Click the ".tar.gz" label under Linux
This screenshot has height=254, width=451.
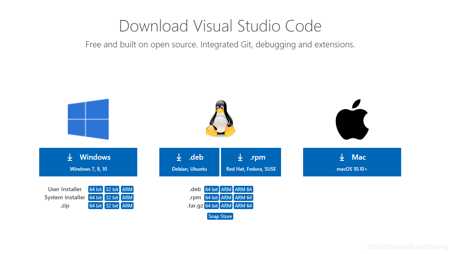point(195,206)
